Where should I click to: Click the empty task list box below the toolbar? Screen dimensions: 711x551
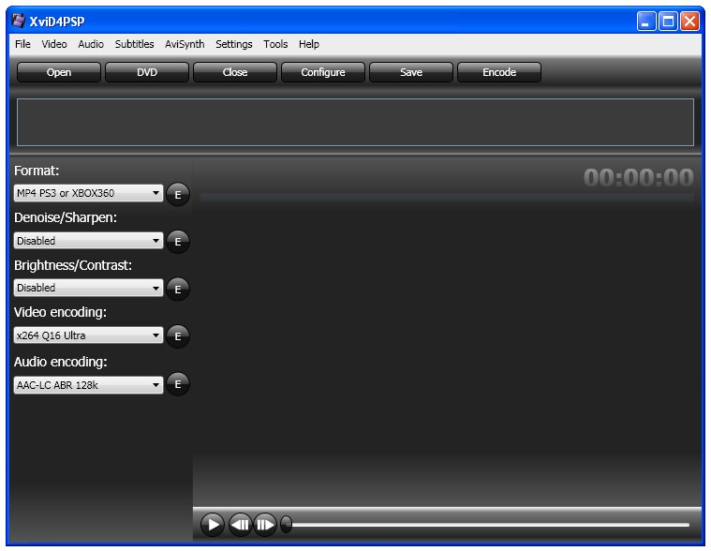pos(355,122)
